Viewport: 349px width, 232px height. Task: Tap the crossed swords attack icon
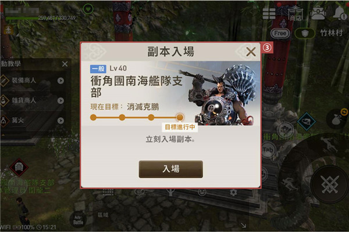click(x=330, y=184)
